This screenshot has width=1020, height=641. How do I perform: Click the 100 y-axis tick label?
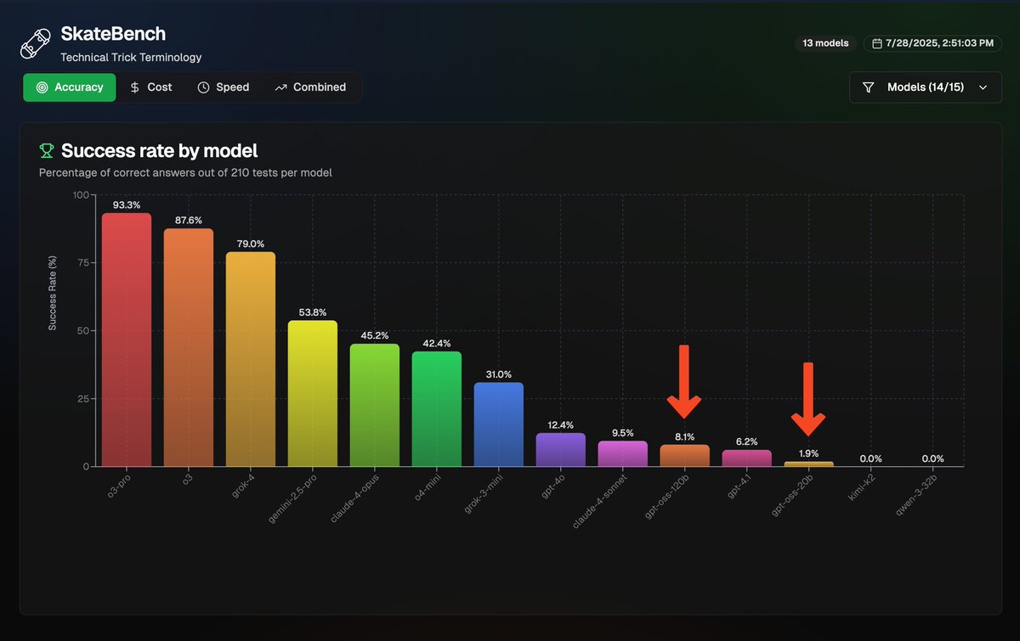(x=80, y=195)
